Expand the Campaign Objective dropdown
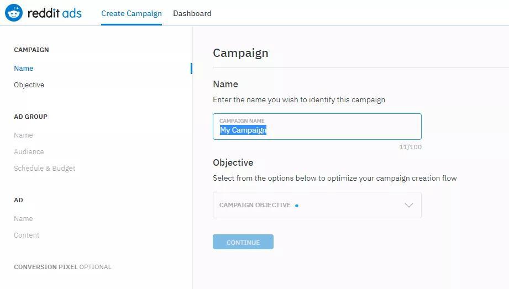Screen dimensions: 509x289 (x=317, y=205)
